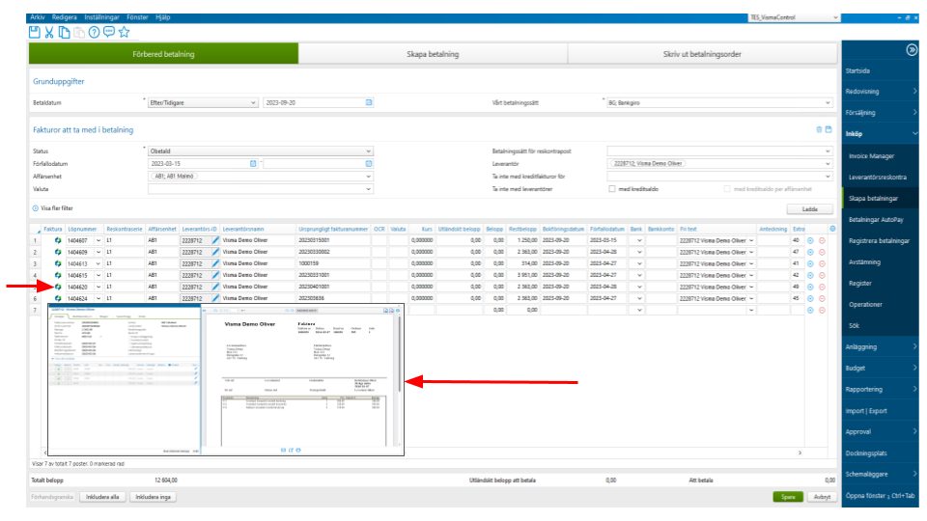Open Bank dropdown in row 1404613

[639, 264]
